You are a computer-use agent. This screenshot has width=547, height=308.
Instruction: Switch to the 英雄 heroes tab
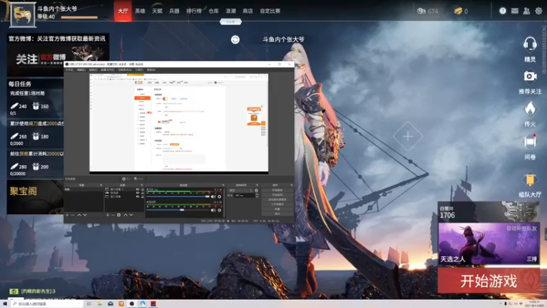(140, 11)
